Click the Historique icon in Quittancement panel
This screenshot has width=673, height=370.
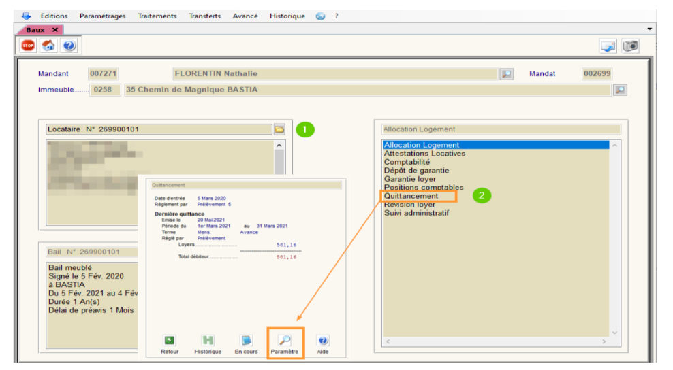(208, 340)
